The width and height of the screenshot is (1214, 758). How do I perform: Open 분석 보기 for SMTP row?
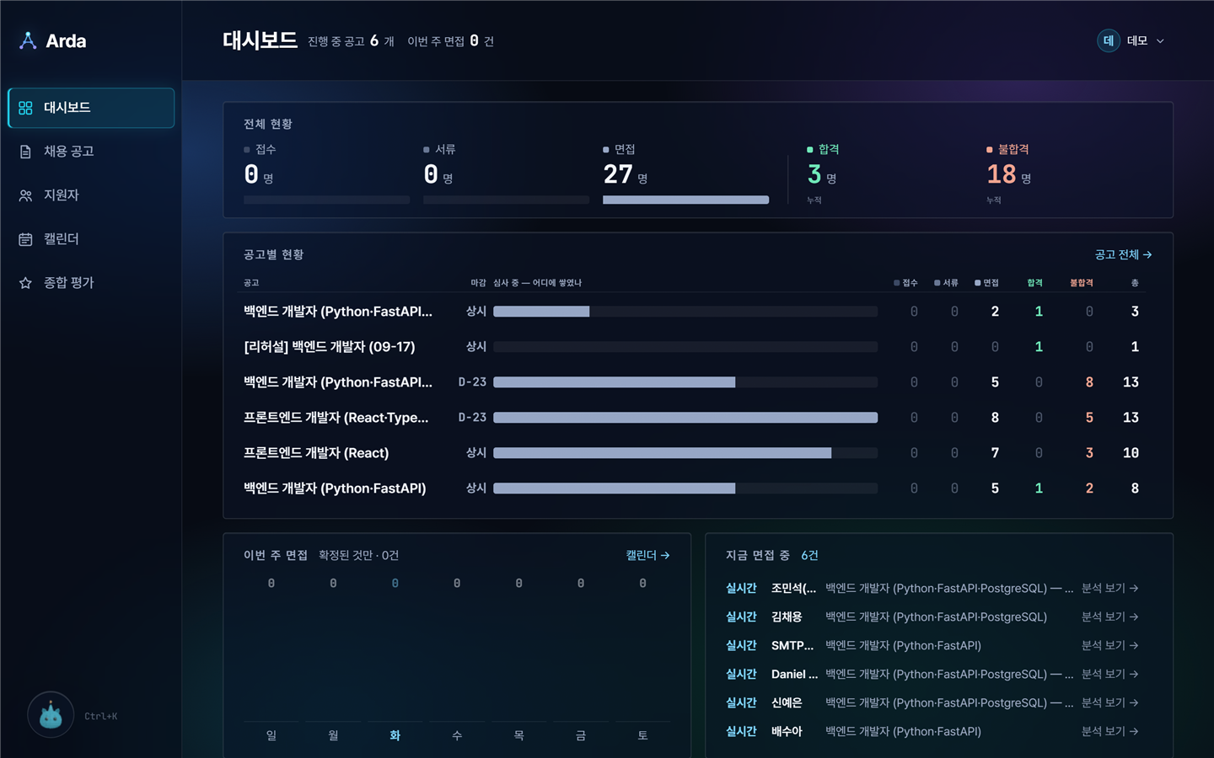(x=1109, y=645)
